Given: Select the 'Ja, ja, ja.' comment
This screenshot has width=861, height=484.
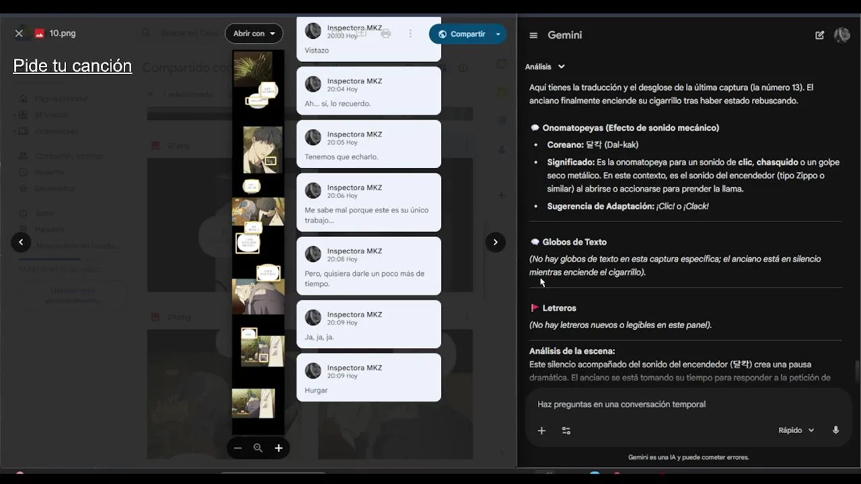Looking at the screenshot, I should click(369, 324).
